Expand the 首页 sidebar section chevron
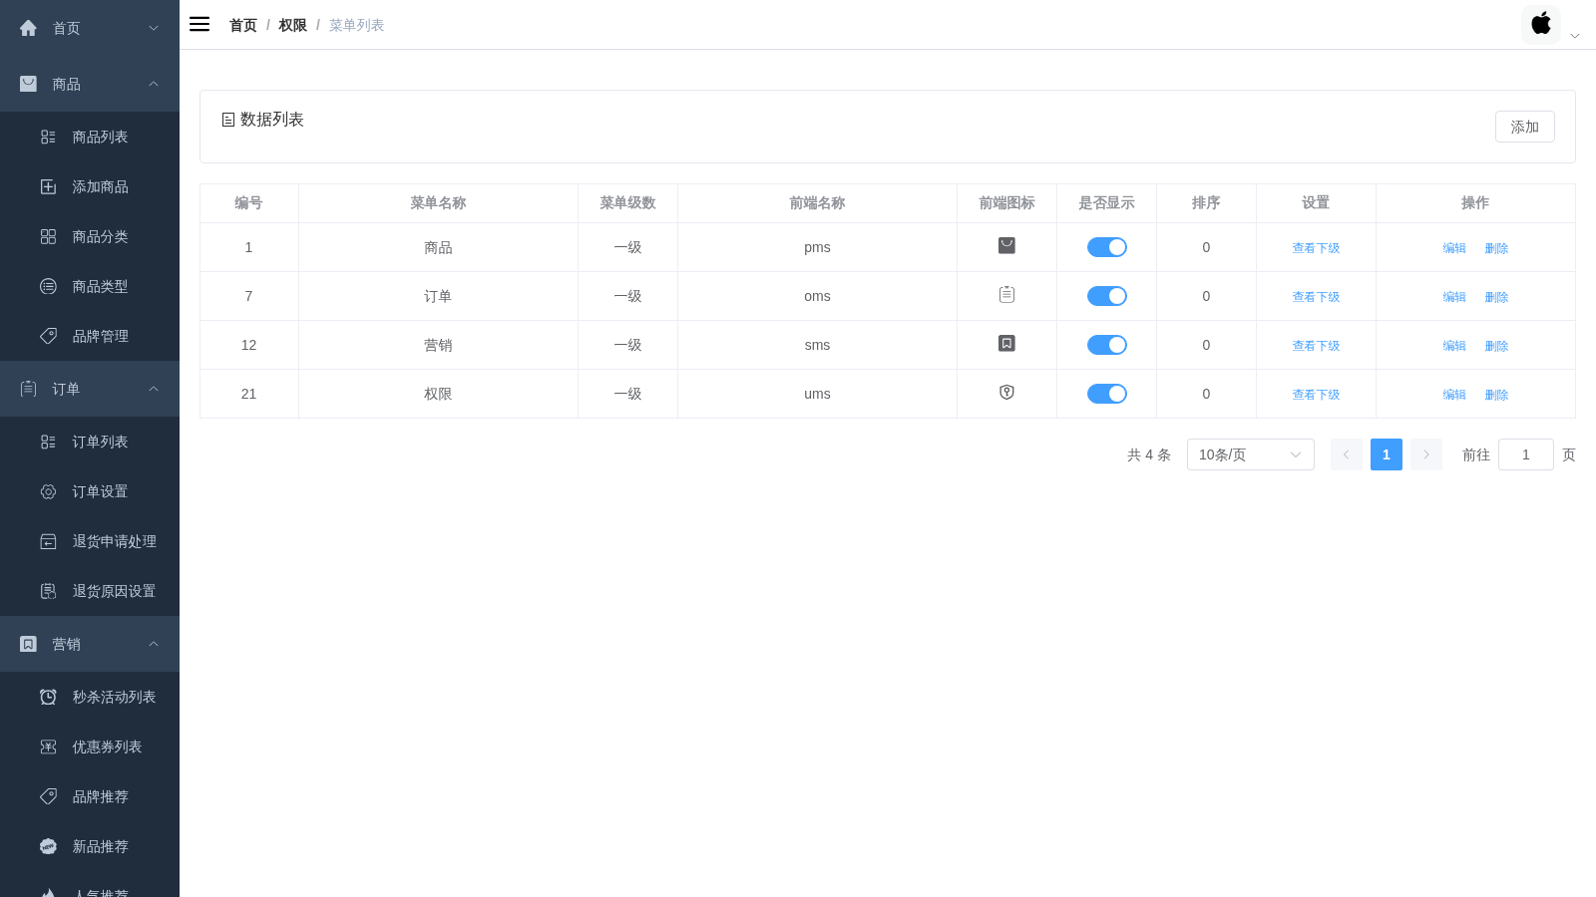 point(154,28)
